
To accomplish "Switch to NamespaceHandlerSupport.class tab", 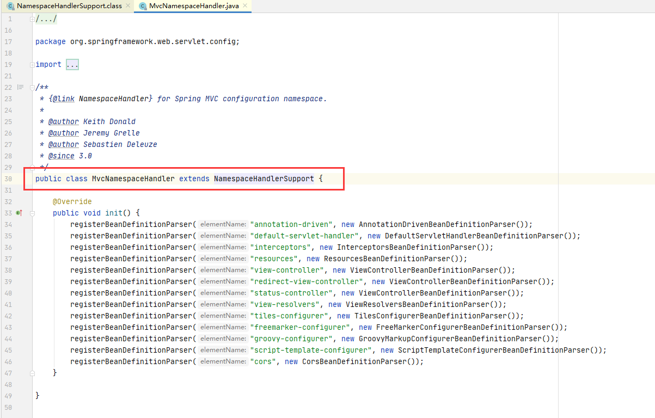I will pyautogui.click(x=69, y=6).
